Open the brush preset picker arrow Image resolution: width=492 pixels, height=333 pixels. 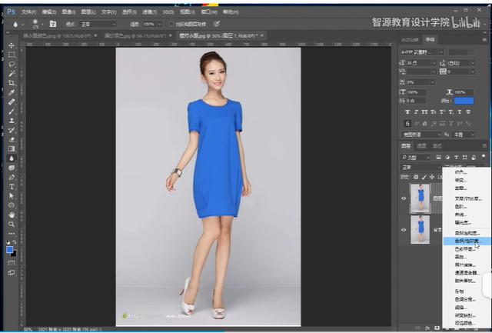tap(42, 24)
